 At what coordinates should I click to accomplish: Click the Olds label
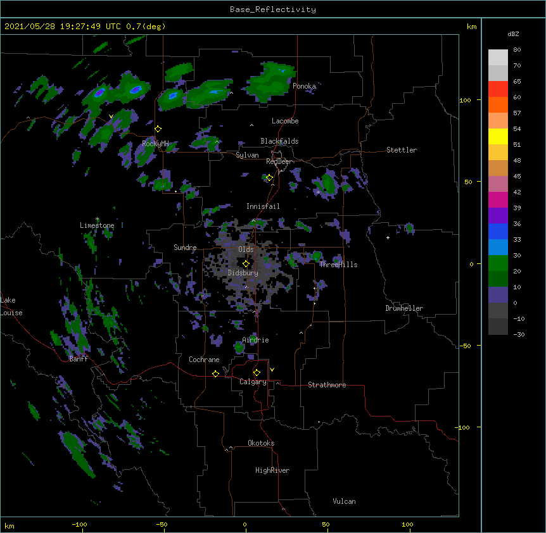(x=246, y=249)
